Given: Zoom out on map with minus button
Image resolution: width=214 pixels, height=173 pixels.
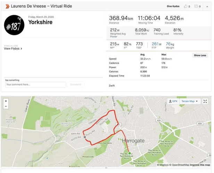Looking at the screenshot, I should coord(6,106).
